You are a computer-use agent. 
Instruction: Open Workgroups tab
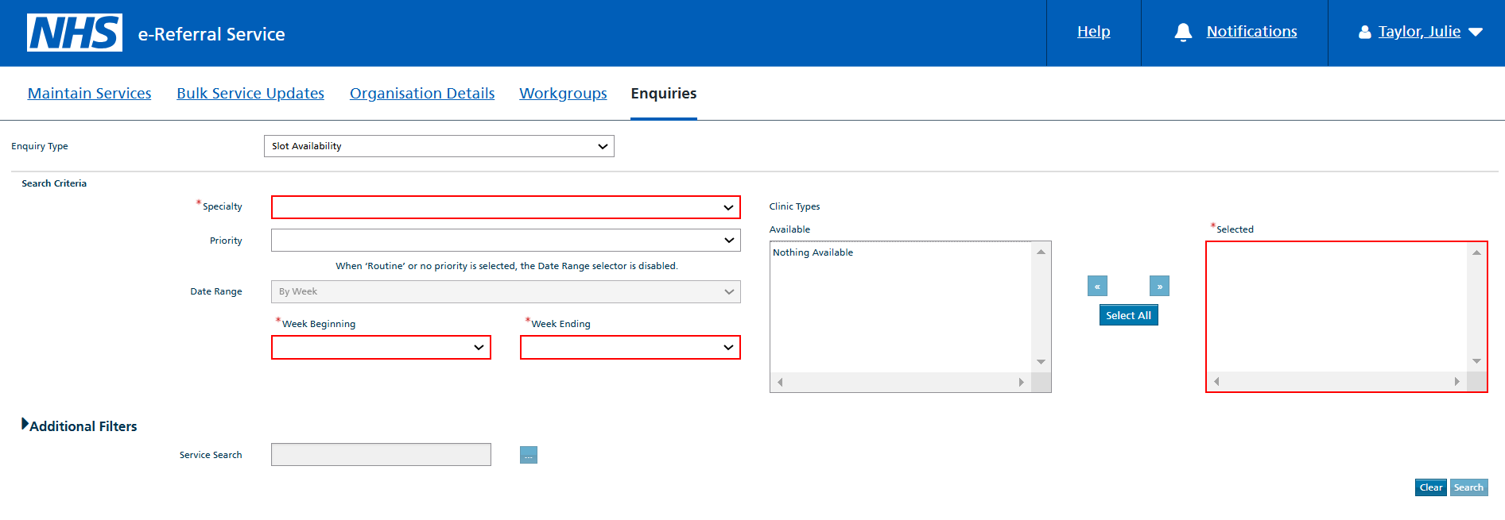(563, 94)
